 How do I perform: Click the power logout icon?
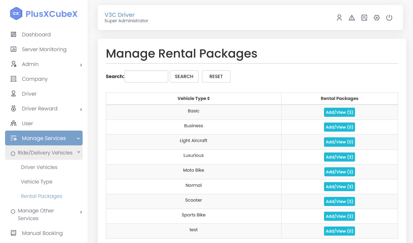click(x=389, y=18)
